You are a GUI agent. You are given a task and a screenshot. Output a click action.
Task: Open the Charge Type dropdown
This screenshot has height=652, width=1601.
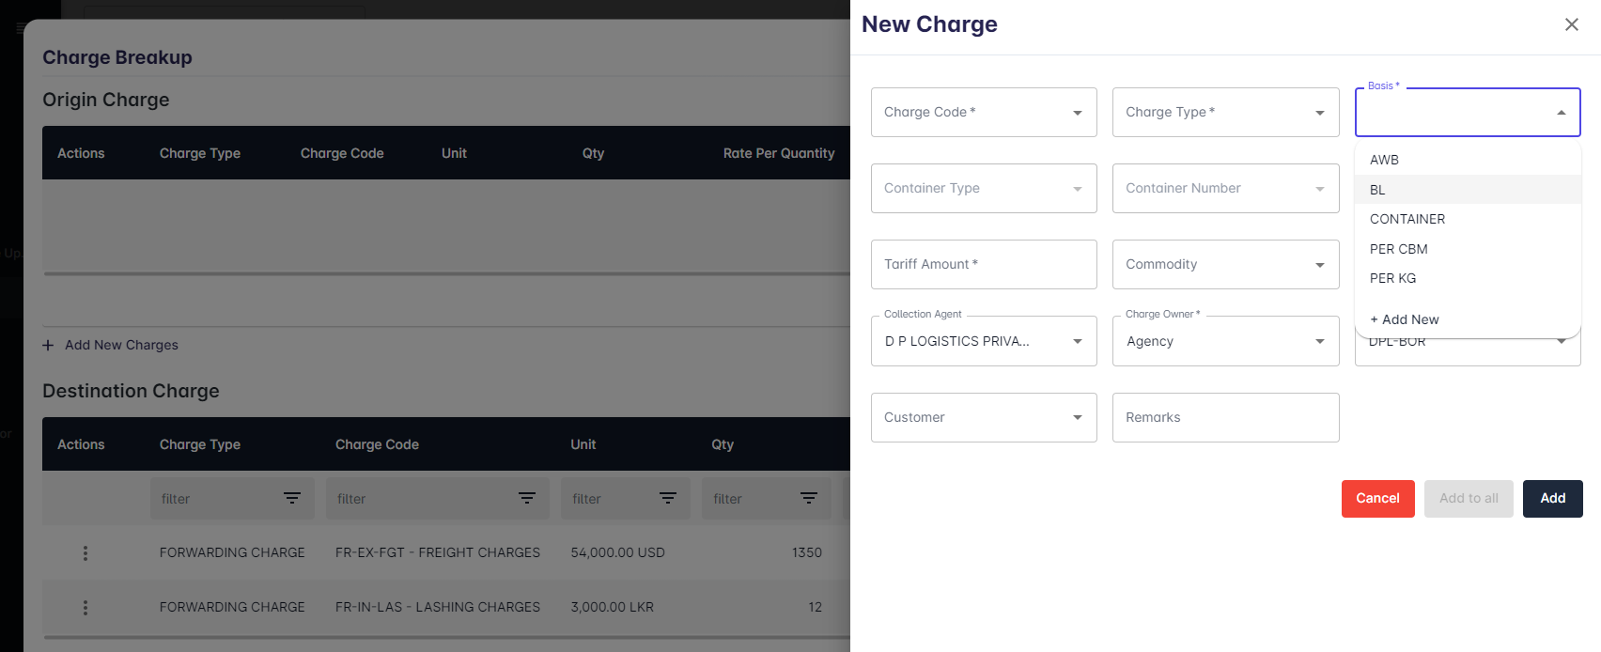click(1319, 113)
